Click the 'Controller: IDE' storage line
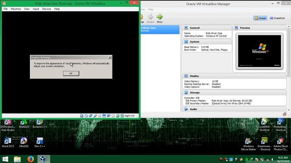This screenshot has height=163, width=291. 192,98
